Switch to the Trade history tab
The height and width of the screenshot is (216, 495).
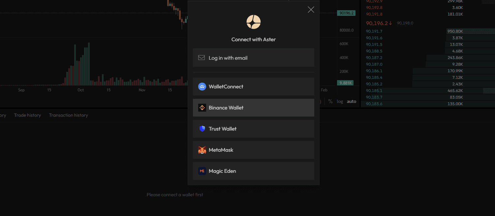coord(27,115)
